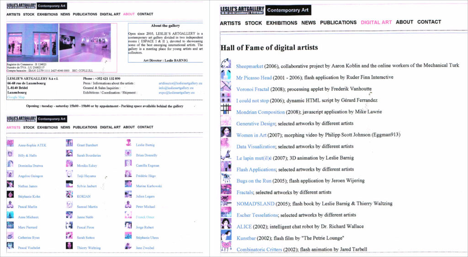The height and width of the screenshot is (257, 468).
Task: Open the Google Map link
Action: coord(16,97)
